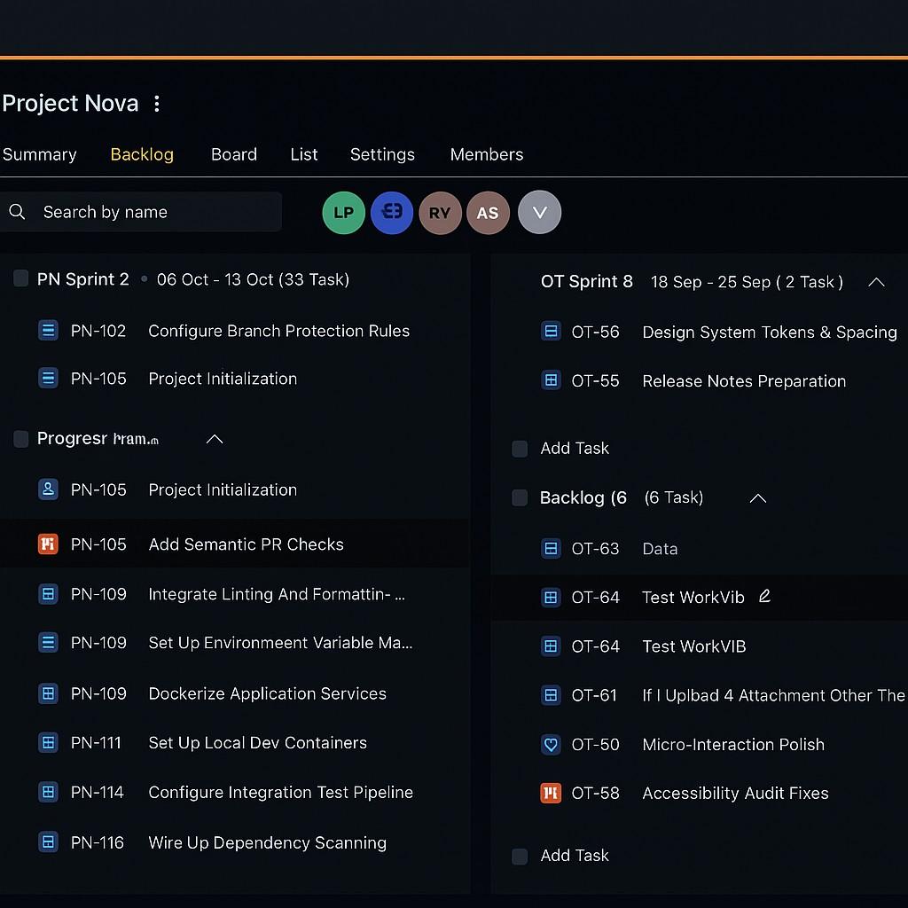The width and height of the screenshot is (908, 908).
Task: Check the PN Sprint 2 checkbox
Action: pyautogui.click(x=20, y=278)
